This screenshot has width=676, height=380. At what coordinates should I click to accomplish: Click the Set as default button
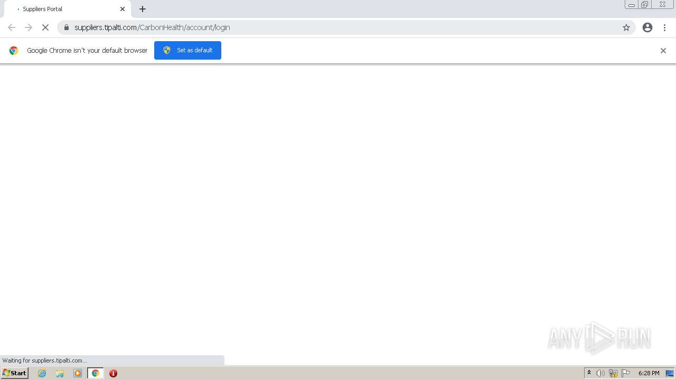(x=187, y=50)
